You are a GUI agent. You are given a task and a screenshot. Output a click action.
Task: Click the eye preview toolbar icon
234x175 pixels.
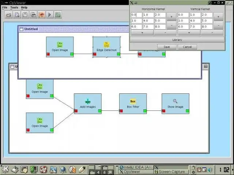(x=42, y=15)
